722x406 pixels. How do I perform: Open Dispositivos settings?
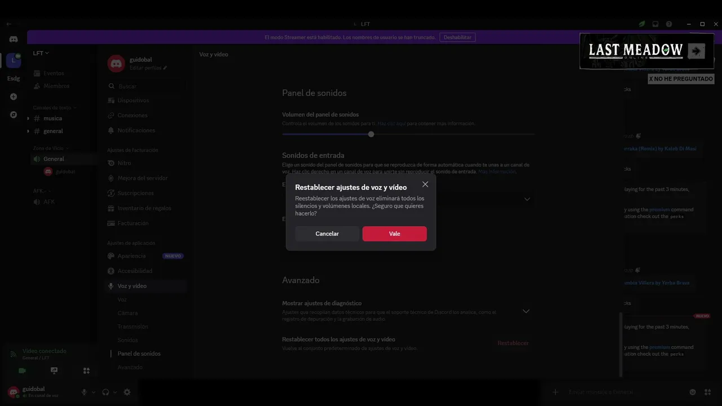point(133,100)
